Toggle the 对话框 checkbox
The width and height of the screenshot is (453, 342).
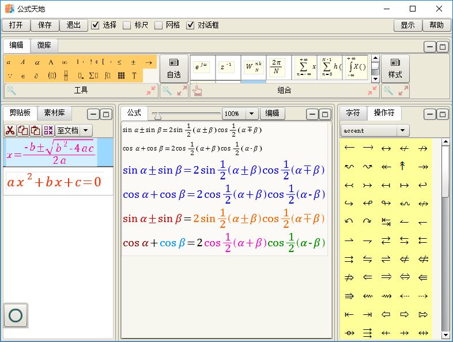[190, 25]
